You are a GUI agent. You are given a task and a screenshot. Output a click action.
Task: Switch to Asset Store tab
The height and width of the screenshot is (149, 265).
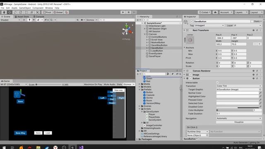(x=22, y=17)
